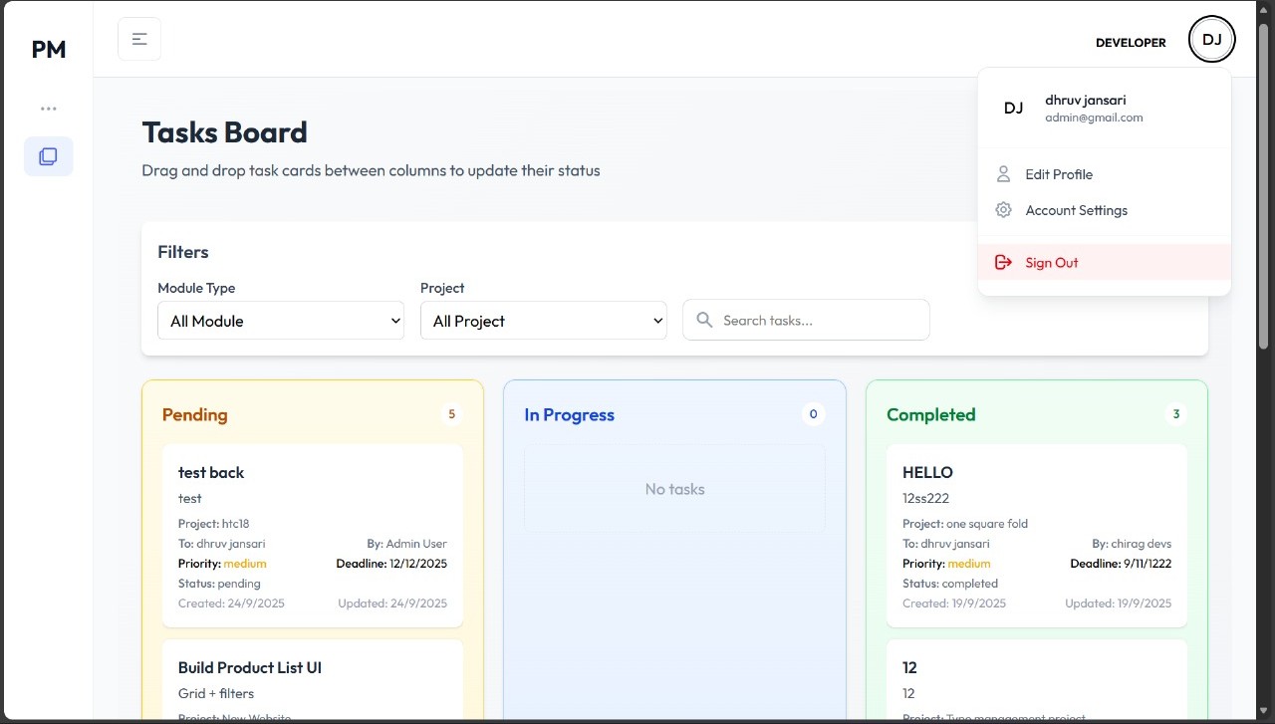Viewport: 1275px width, 724px height.
Task: Click the Sign Out option
Action: [1051, 262]
